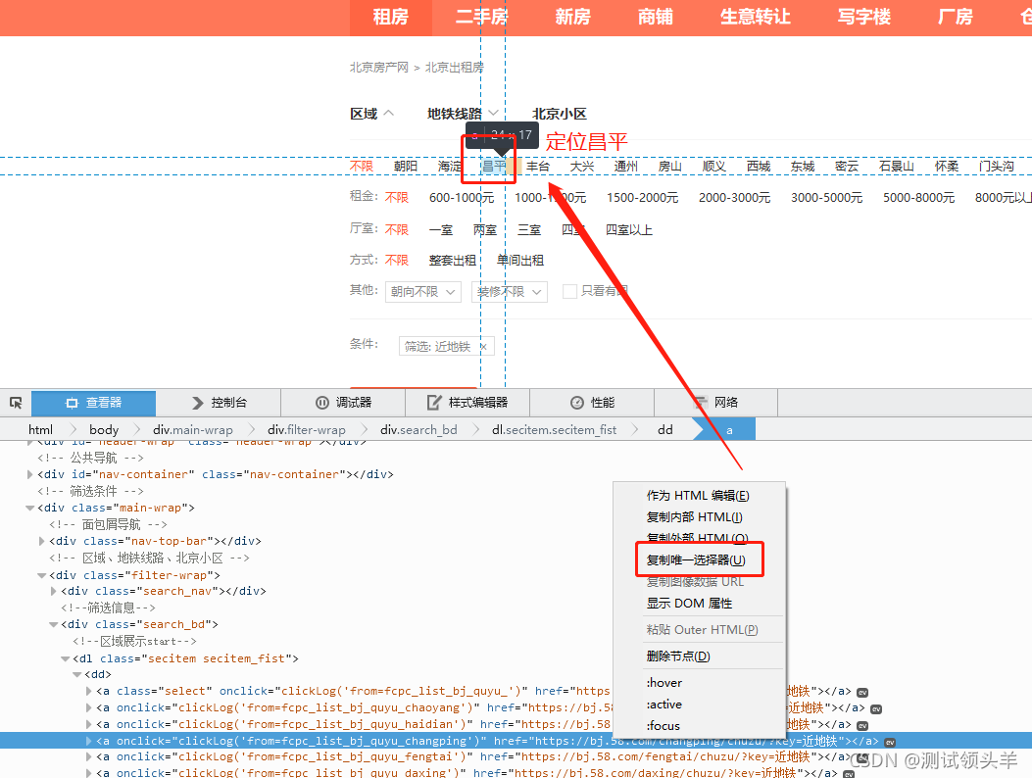Select rent range 1500-2000元
The width and height of the screenshot is (1032, 778).
click(x=642, y=198)
